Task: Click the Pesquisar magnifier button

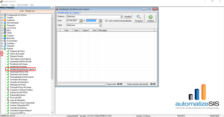Action: tap(139, 18)
